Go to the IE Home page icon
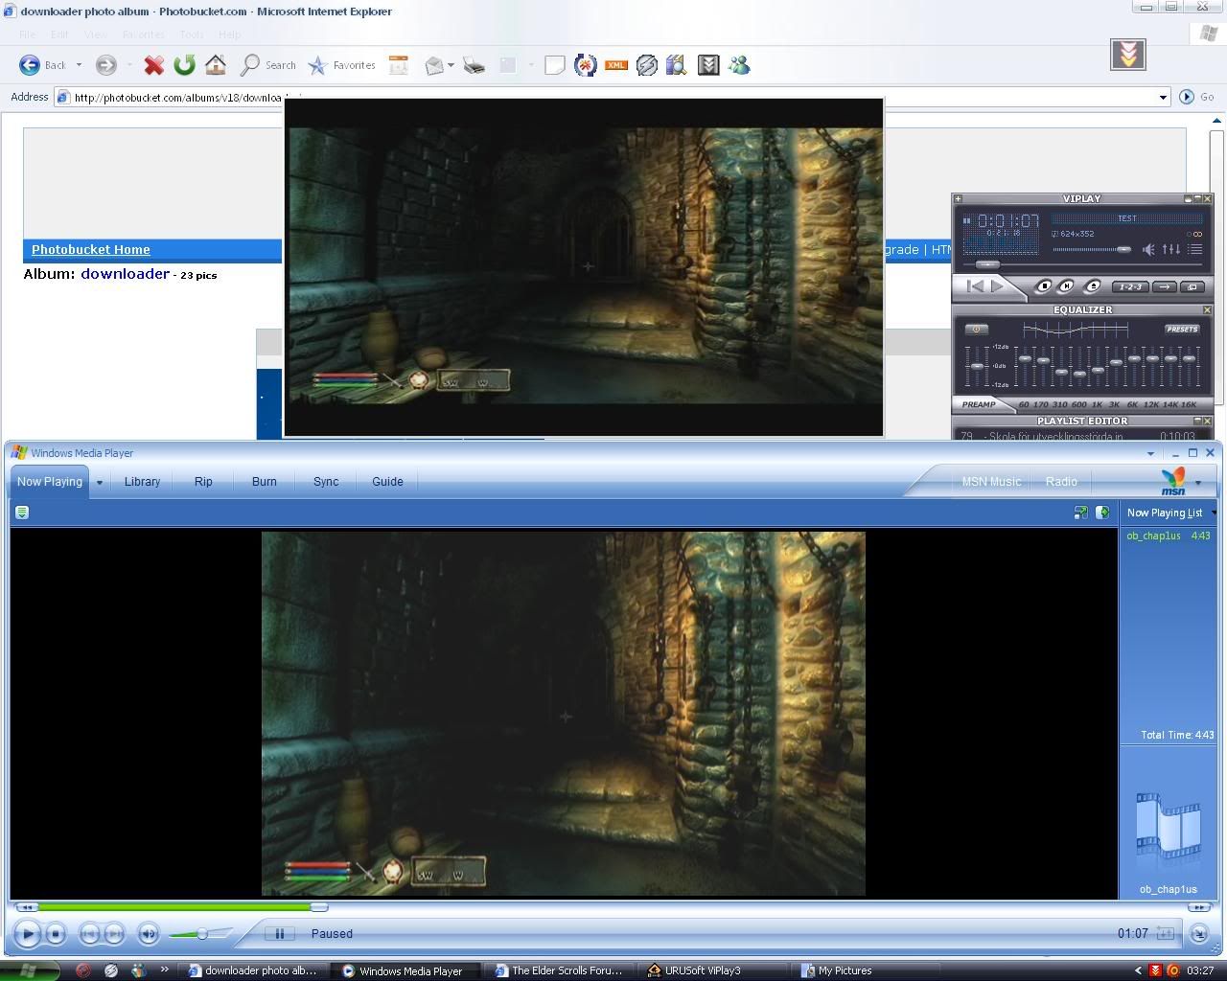This screenshot has height=981, width=1227. (216, 65)
